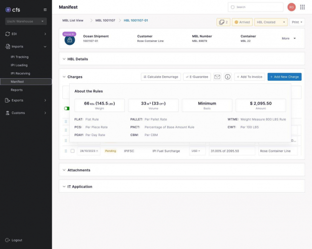This screenshot has width=312, height=249.
Task: Open IPI Loading menu item
Action: point(19,65)
